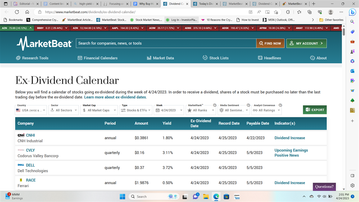Click the MarketBeat search input field
Viewport: 359px width, 202px height.
coord(166,43)
